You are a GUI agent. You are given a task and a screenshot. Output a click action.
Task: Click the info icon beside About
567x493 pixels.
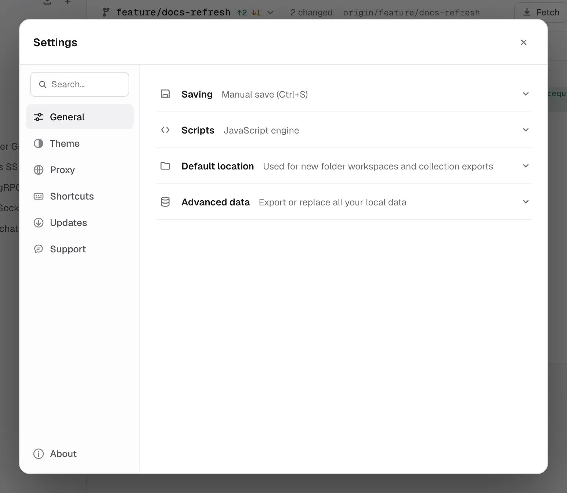(39, 454)
